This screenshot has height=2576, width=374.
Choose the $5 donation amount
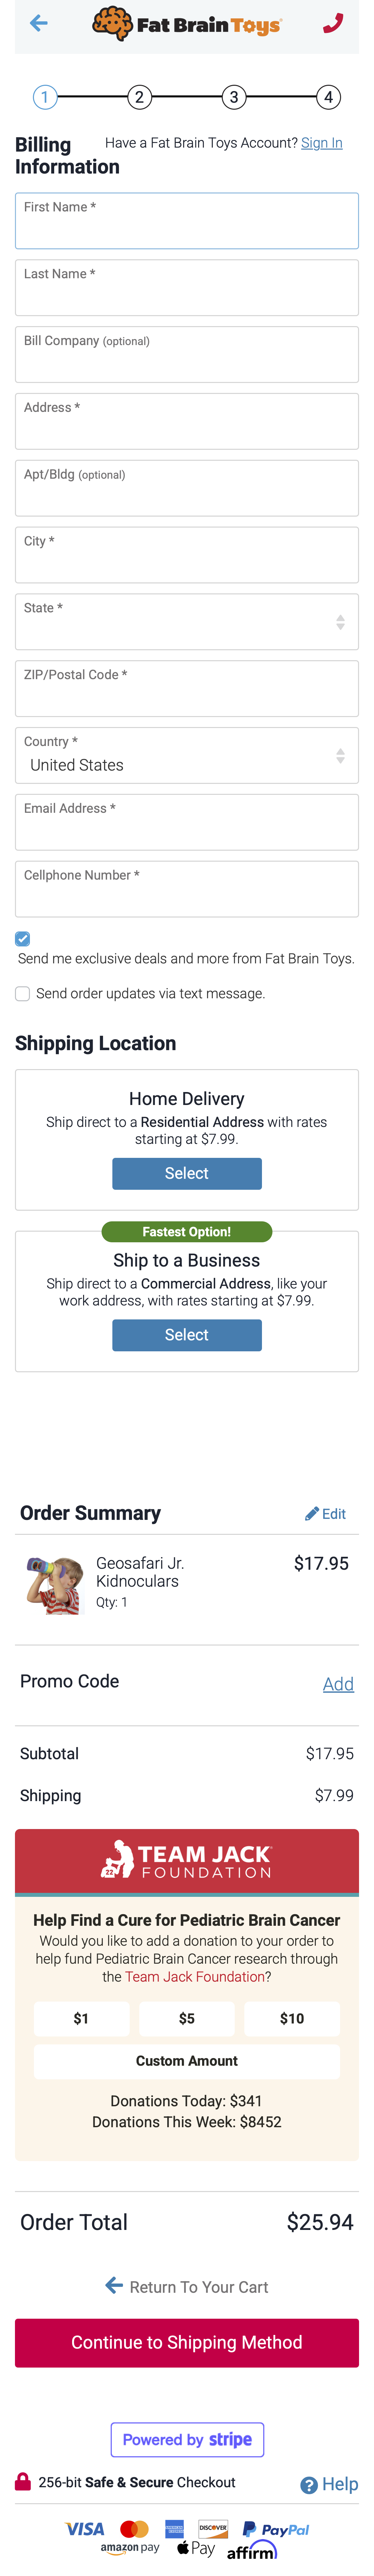[x=187, y=2018]
